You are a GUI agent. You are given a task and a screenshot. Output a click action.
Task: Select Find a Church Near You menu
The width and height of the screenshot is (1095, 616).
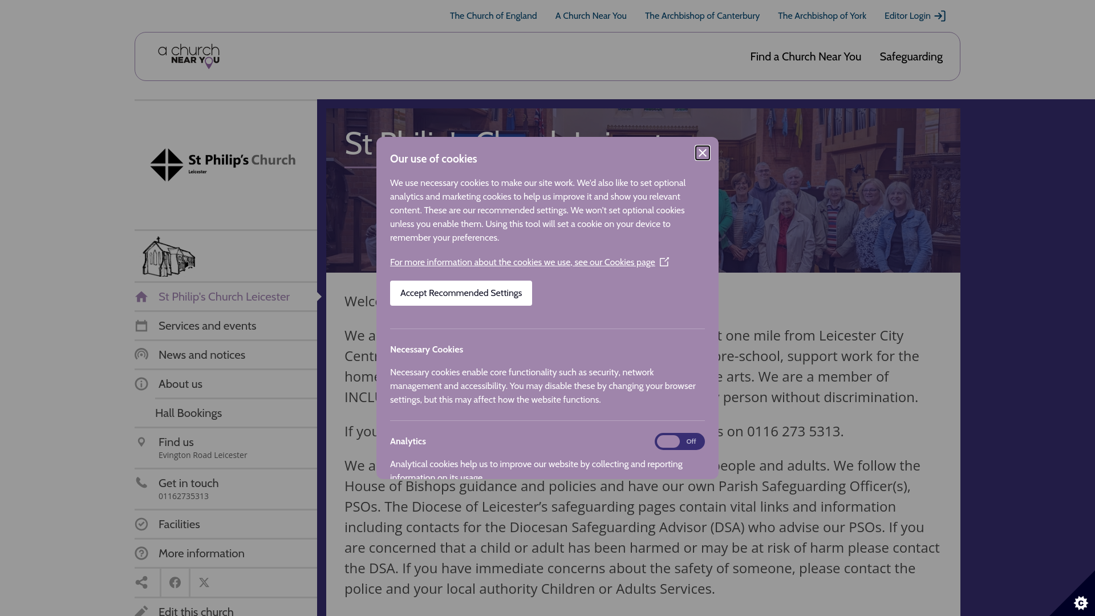pos(805,56)
